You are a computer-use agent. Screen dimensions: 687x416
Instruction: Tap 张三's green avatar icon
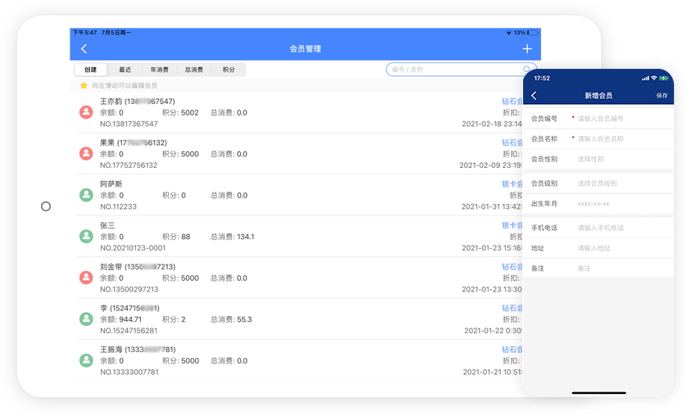tap(86, 236)
